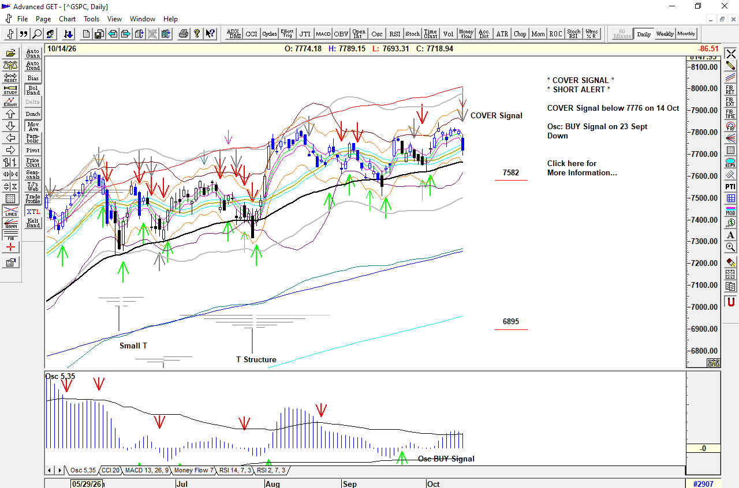Screen dimensions: 739x488
Task: Switch to the Money Flow 7 tab
Action: 193,470
